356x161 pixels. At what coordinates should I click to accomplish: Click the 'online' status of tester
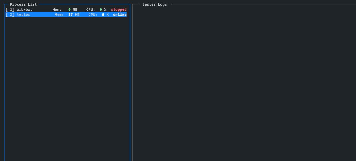120,15
